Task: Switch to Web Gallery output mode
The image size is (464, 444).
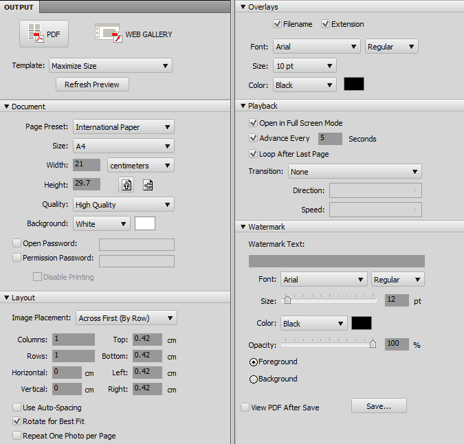Action: point(133,34)
